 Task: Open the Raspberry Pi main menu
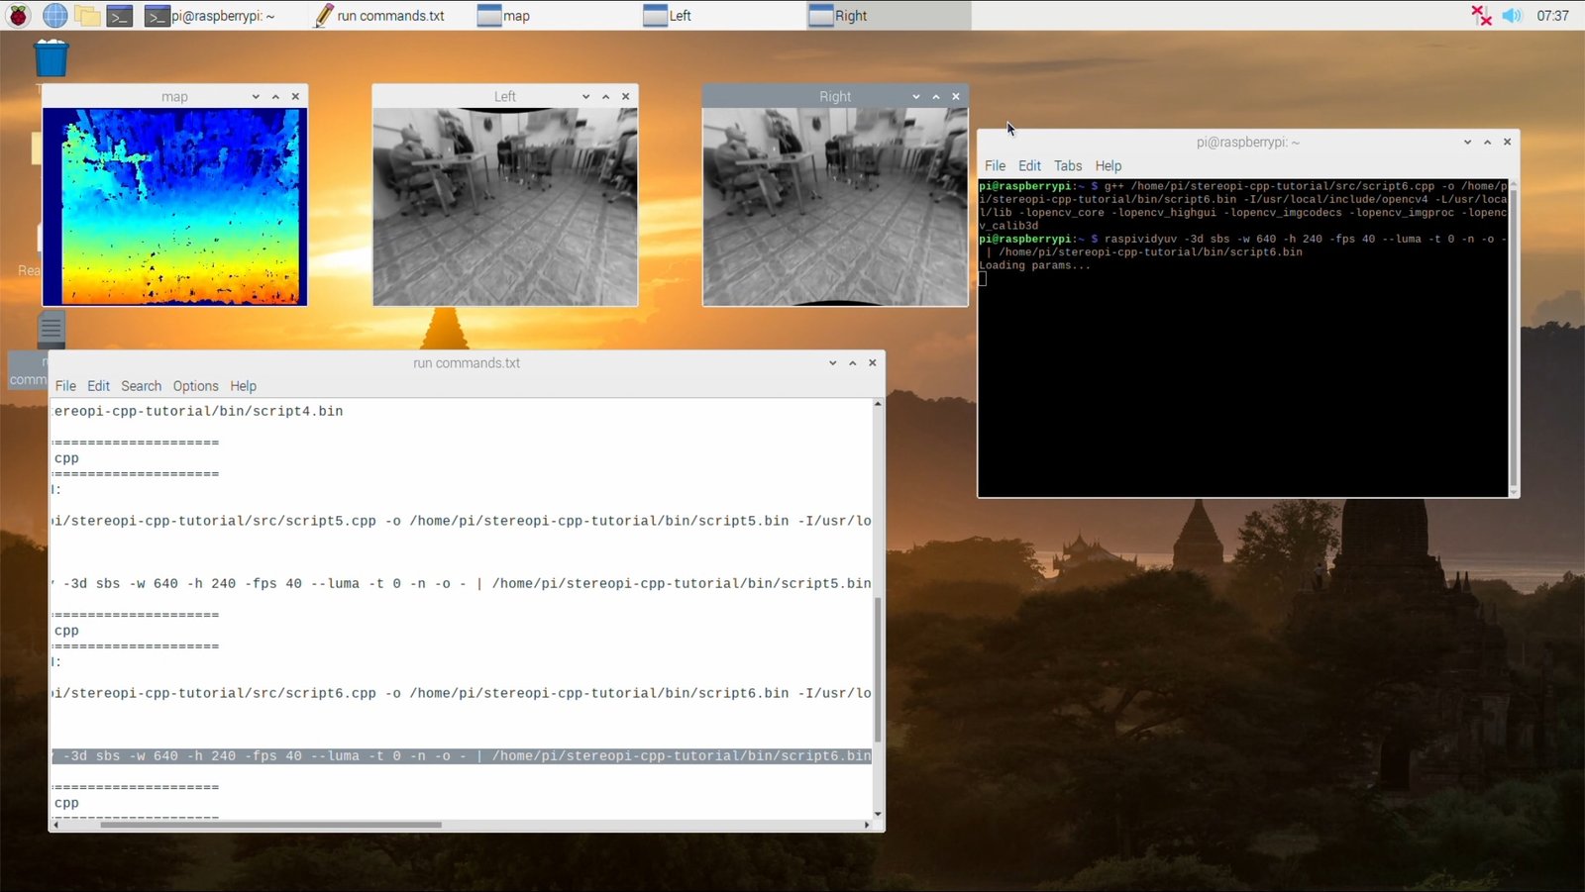(18, 15)
